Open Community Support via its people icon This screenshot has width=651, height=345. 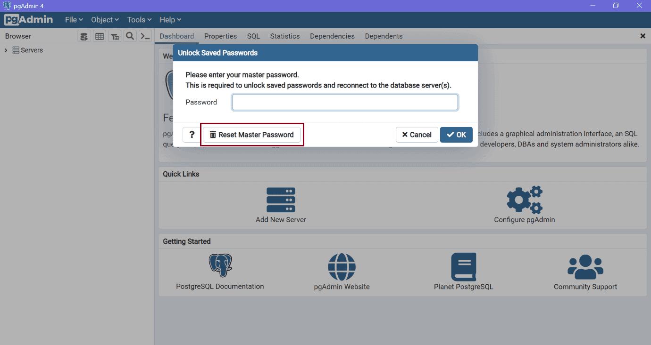pos(584,266)
